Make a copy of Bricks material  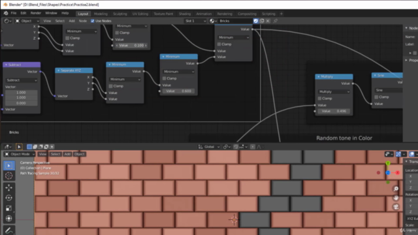click(x=262, y=21)
